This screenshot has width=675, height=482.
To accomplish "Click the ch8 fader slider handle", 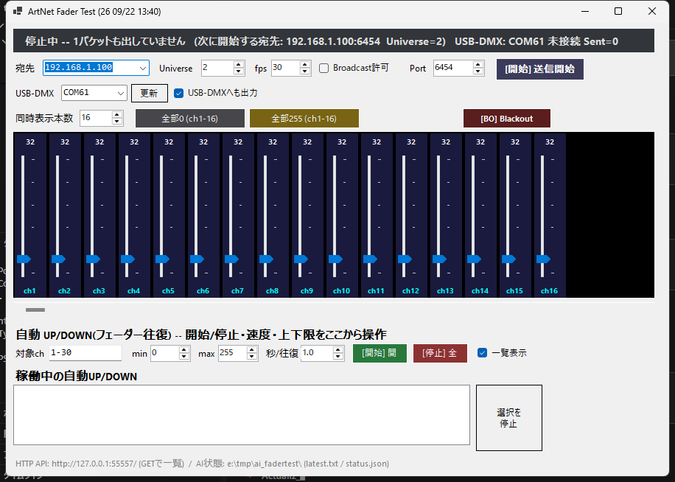I will click(266, 259).
